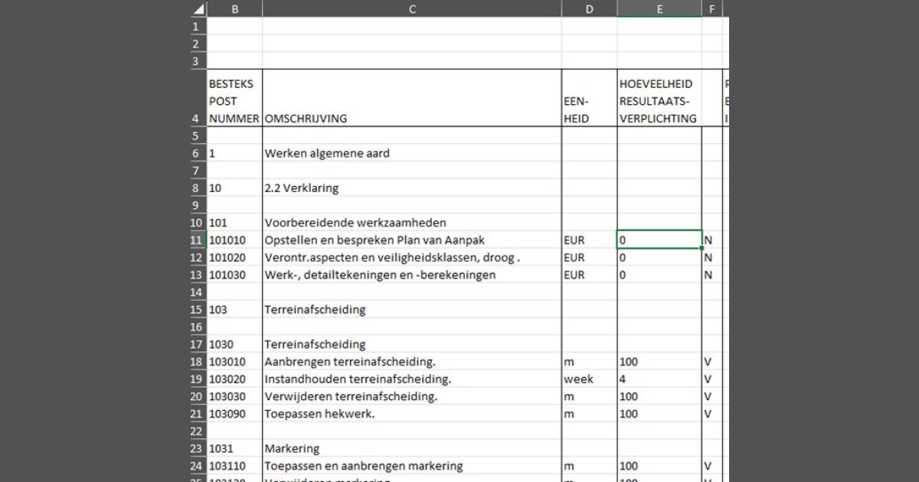The height and width of the screenshot is (482, 919).
Task: Select column F header
Action: point(712,8)
